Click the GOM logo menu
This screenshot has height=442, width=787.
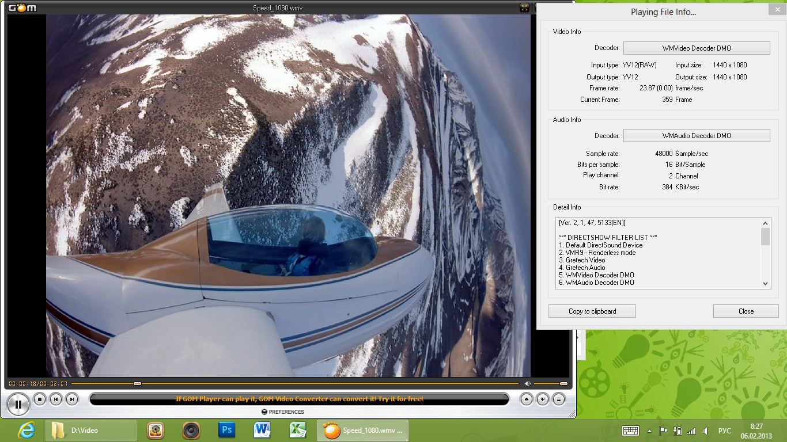click(x=22, y=7)
